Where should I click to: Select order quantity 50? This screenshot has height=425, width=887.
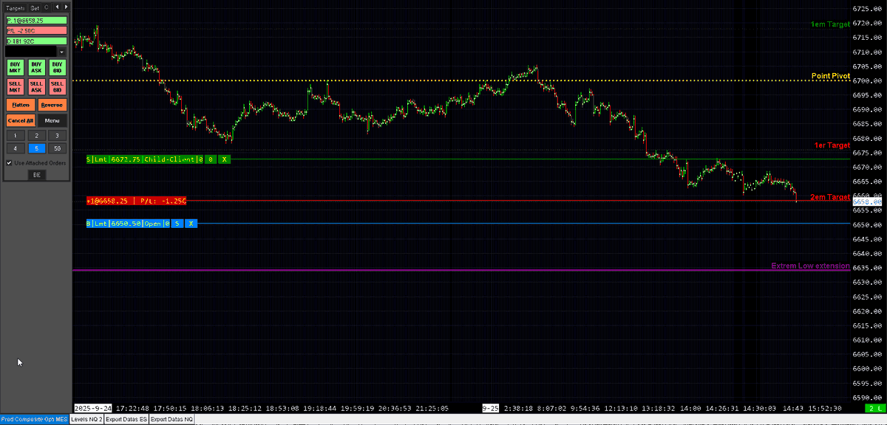[x=57, y=148]
